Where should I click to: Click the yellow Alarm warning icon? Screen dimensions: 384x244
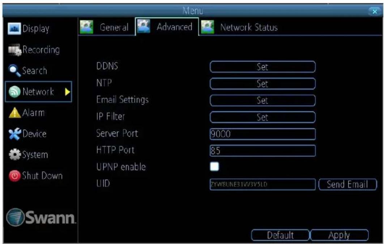[14, 113]
